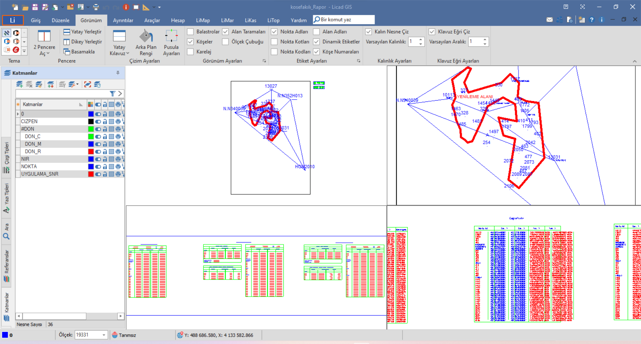Open the Ölçek scale combo box dropdown
The image size is (641, 344).
point(104,335)
